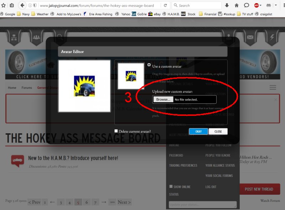Click the Browse... file button

pyautogui.click(x=163, y=99)
